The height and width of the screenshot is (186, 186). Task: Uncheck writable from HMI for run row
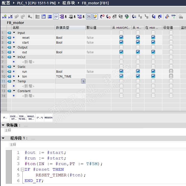(138, 71)
